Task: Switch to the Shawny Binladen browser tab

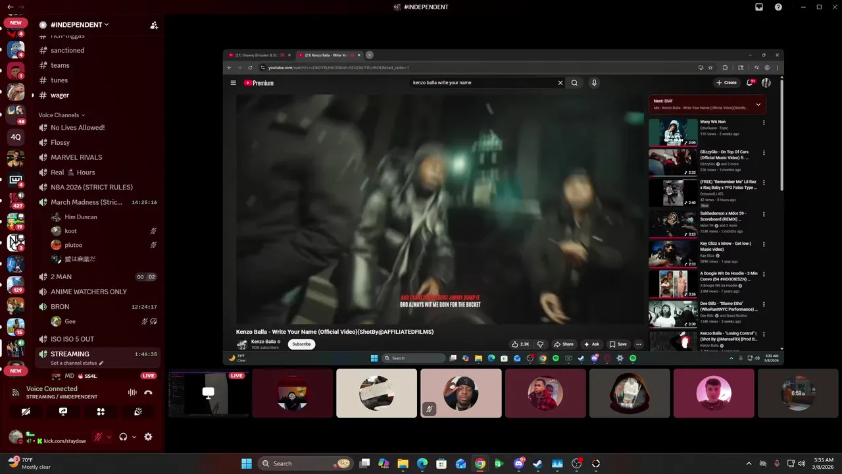Action: click(260, 55)
